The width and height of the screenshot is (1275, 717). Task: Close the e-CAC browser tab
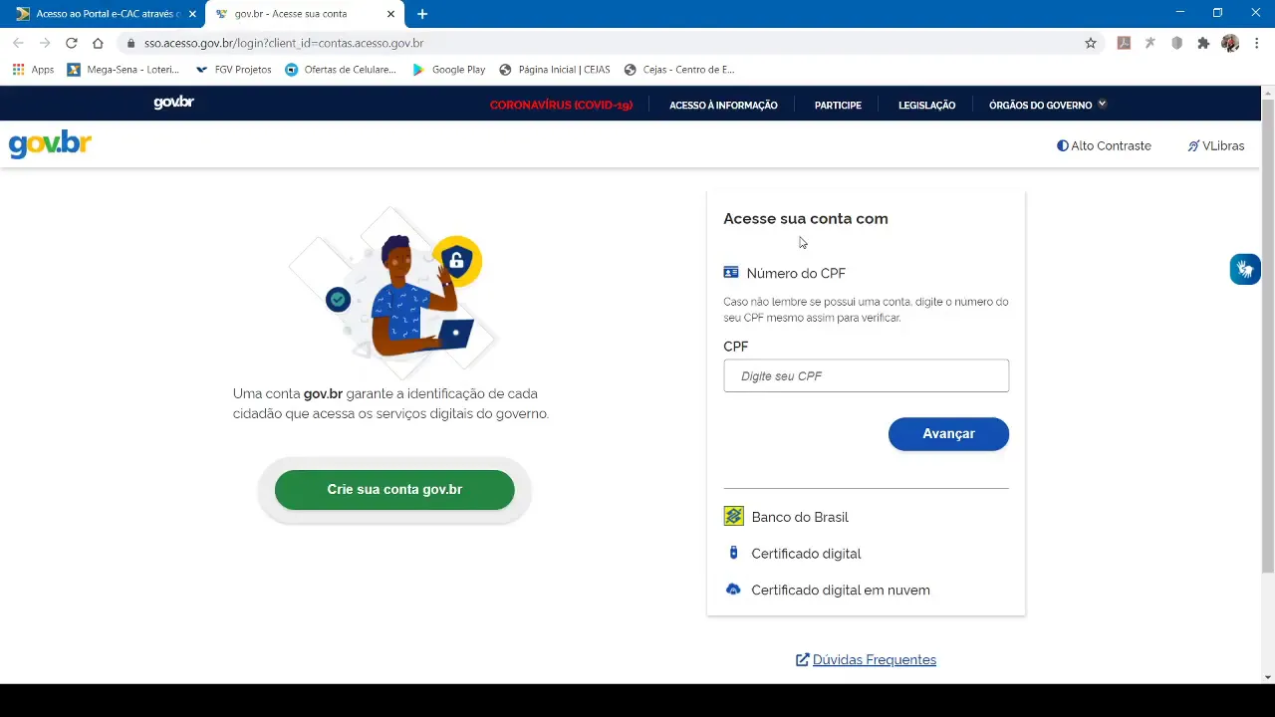pos(192,14)
